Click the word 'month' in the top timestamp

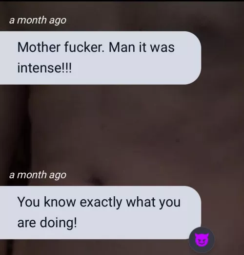[x=32, y=20]
